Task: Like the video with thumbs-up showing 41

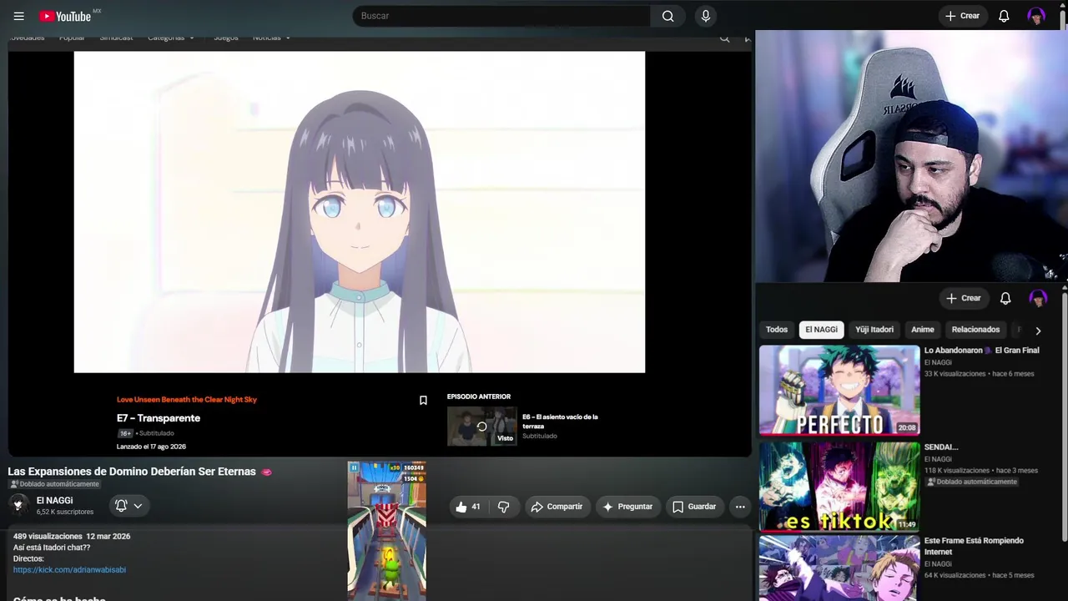Action: coord(468,507)
